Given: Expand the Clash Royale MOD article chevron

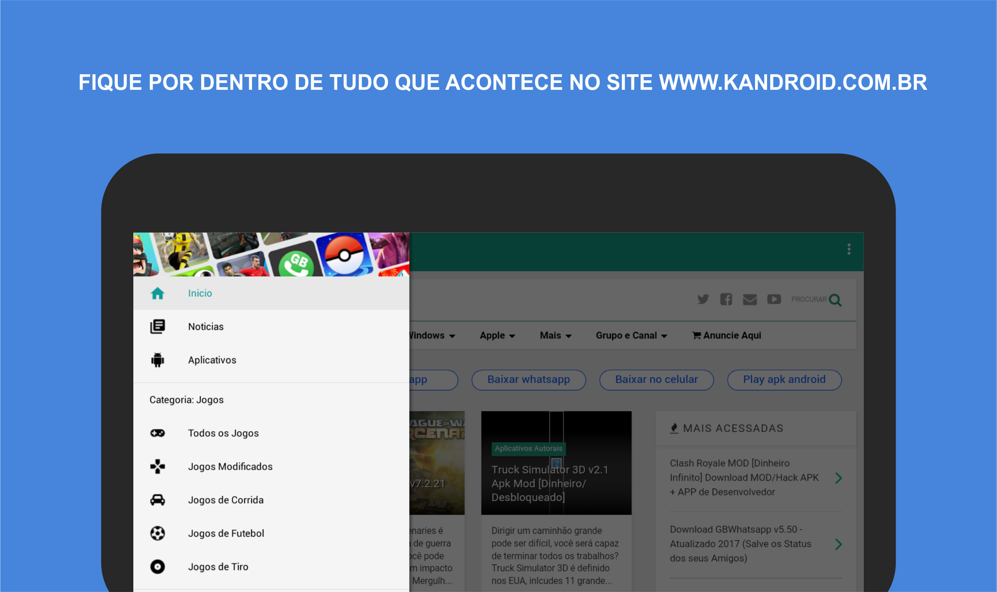Looking at the screenshot, I should (838, 478).
